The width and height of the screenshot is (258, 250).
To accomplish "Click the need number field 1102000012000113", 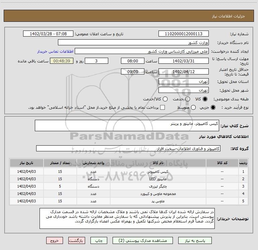I will point(184,34).
